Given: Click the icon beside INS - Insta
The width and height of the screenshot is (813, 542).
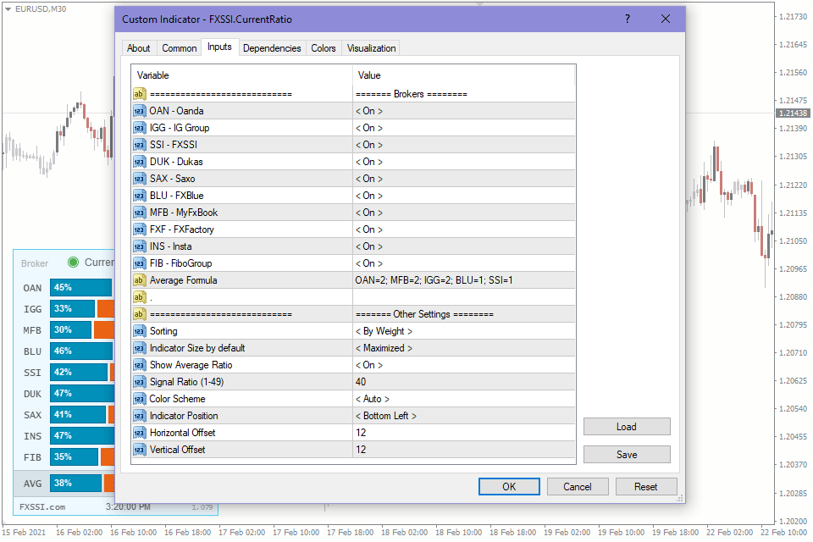Looking at the screenshot, I should (x=140, y=246).
